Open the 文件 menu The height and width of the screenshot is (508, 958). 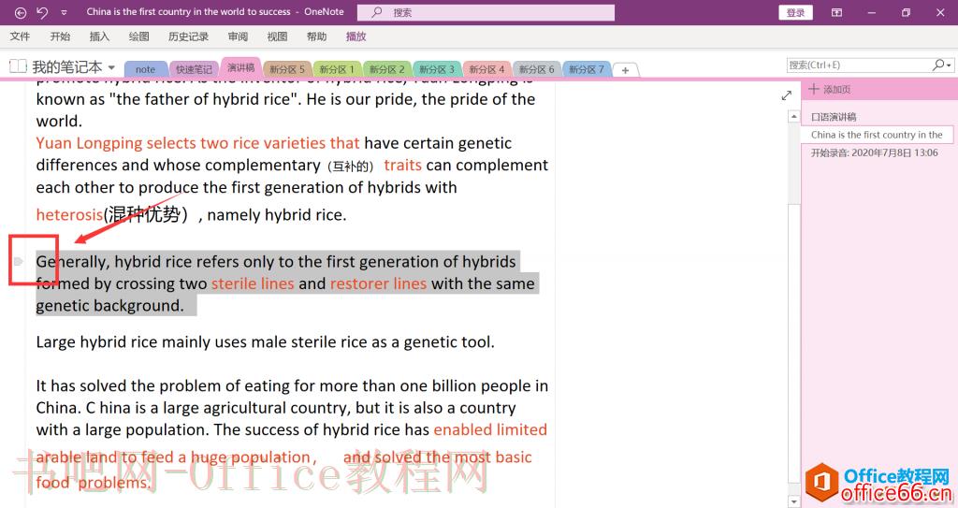coord(20,36)
